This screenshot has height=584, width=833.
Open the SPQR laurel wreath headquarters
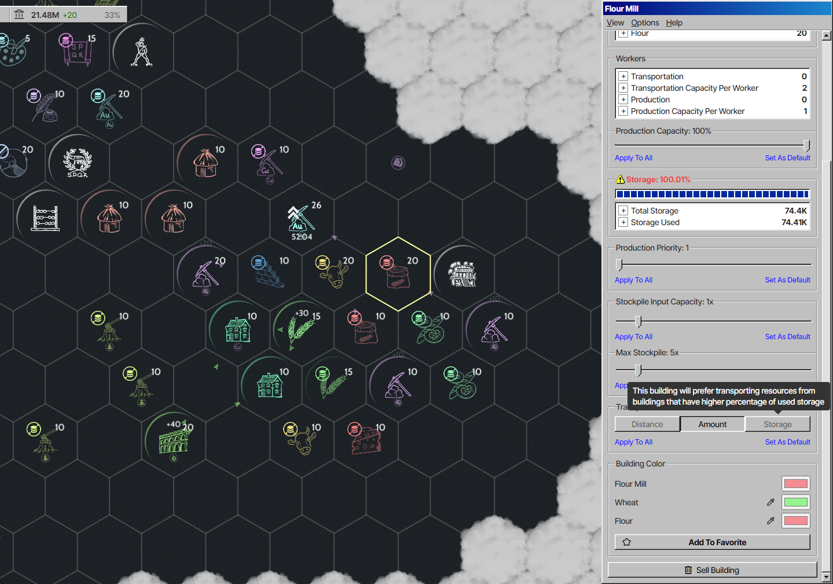(78, 163)
